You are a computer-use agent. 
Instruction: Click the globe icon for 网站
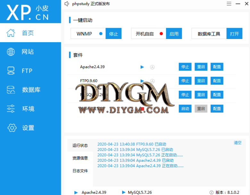click(x=11, y=52)
